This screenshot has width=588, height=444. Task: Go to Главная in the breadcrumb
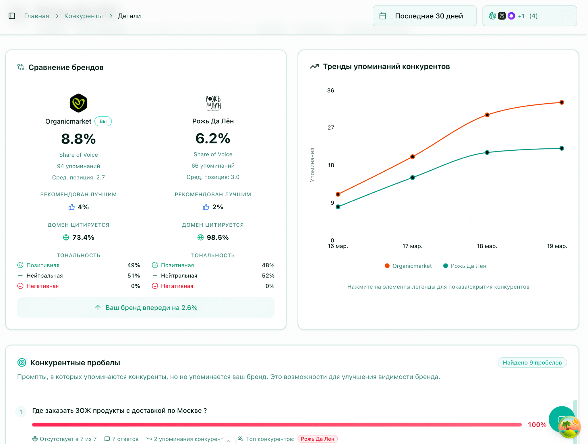[36, 16]
